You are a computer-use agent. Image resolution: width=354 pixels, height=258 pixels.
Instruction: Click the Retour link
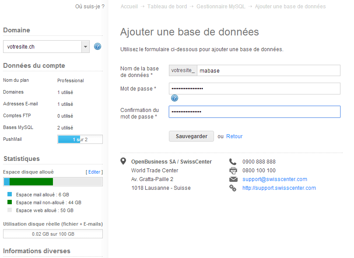235,136
